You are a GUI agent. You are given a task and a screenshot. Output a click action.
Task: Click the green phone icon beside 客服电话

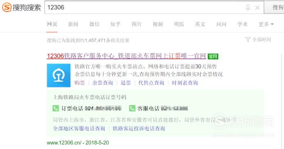(x=132, y=108)
